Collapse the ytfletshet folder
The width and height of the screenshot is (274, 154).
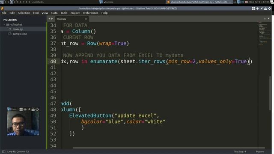(x=4, y=25)
